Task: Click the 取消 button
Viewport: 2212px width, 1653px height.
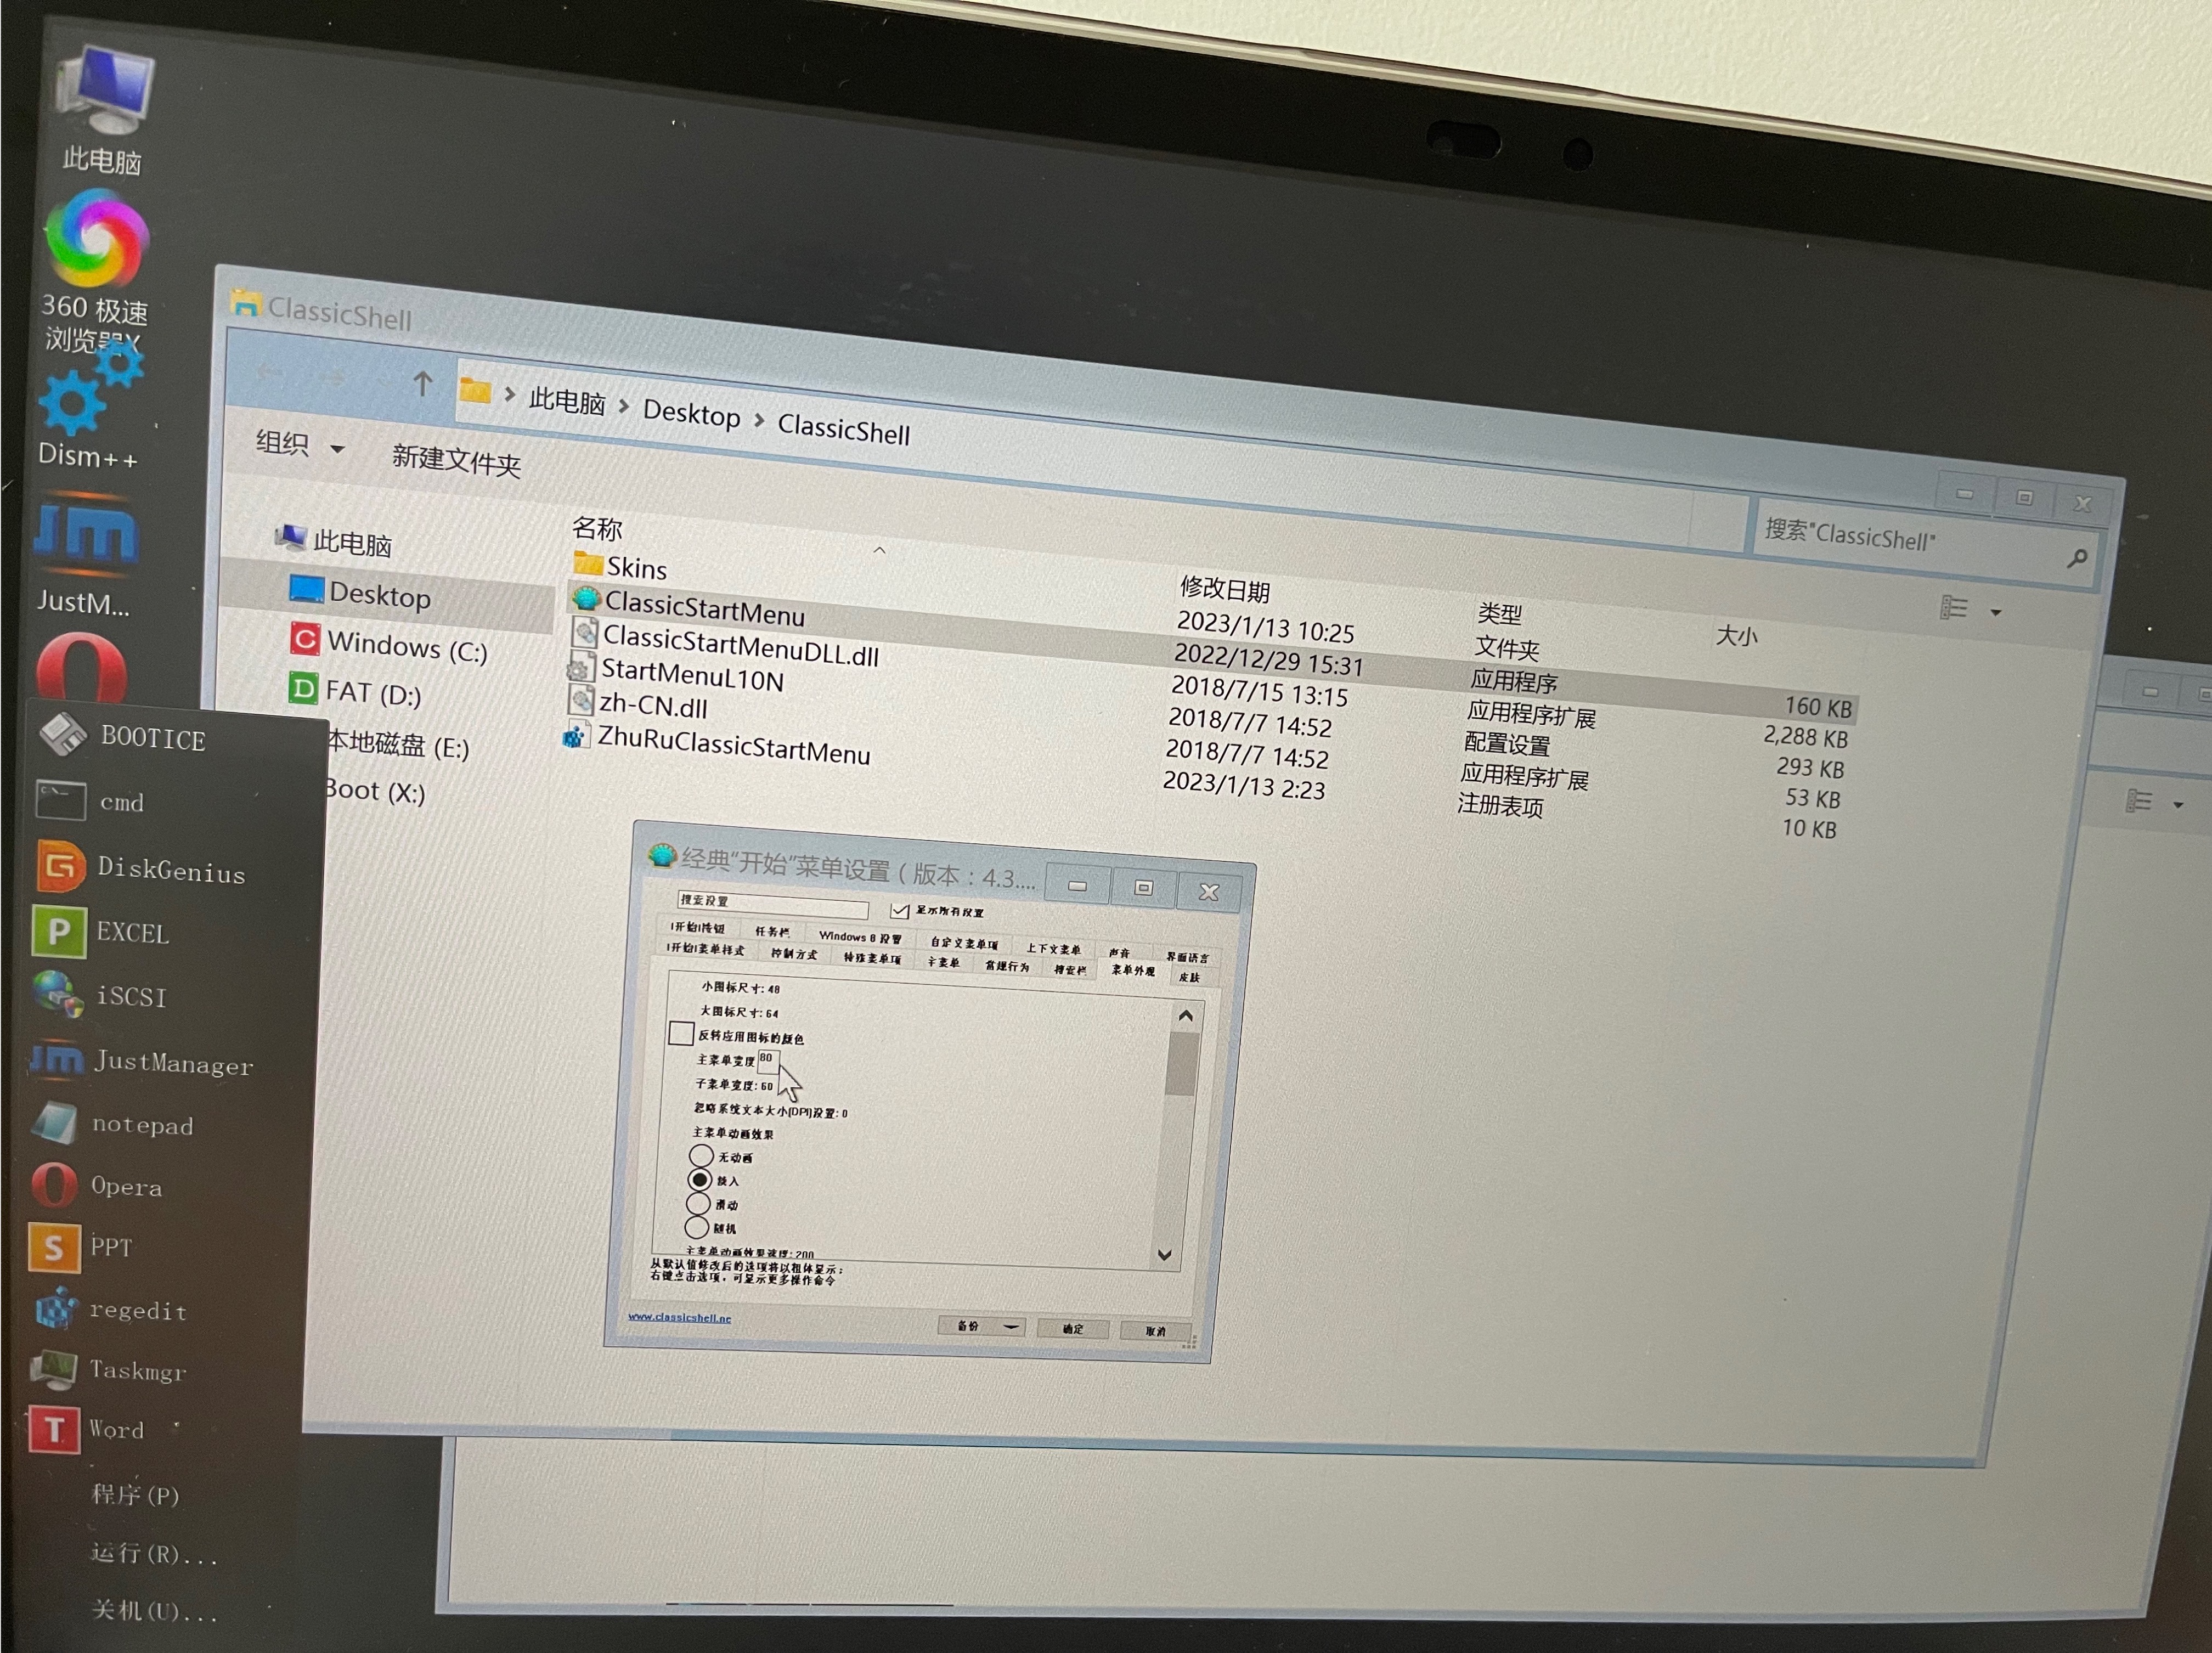Action: click(1156, 1331)
